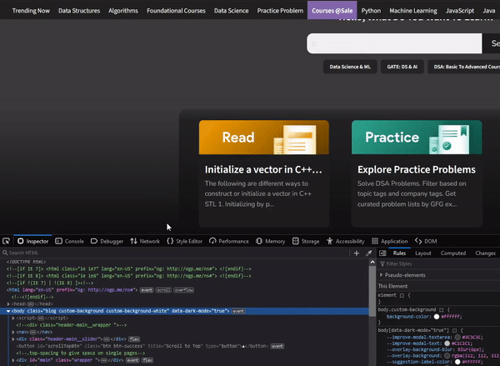This screenshot has height=366, width=500.
Task: Click the --improve-modal-textarea color swatch
Action: pyautogui.click(x=457, y=338)
